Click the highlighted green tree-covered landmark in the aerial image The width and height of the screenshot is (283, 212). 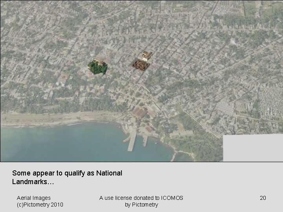pos(97,67)
